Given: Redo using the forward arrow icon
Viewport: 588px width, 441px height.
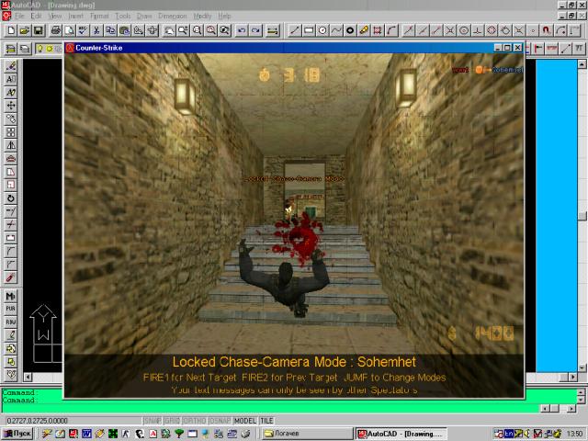Looking at the screenshot, I should (255, 30).
